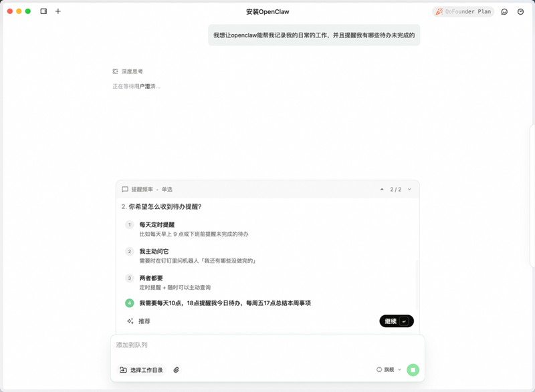Click the macOS yellow minimize window button
Screen dimensions: 535x392
tap(19, 11)
